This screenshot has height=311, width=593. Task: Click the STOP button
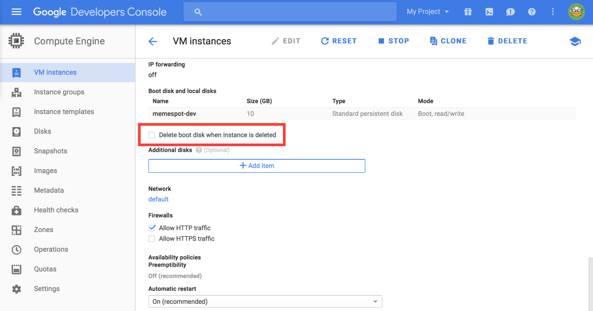tap(394, 41)
